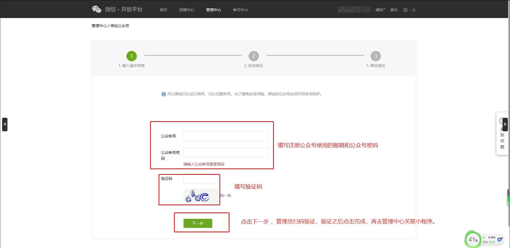Image resolution: width=510 pixels, height=248 pixels.
Task: Click the 41% circular performance widget
Action: click(473, 240)
